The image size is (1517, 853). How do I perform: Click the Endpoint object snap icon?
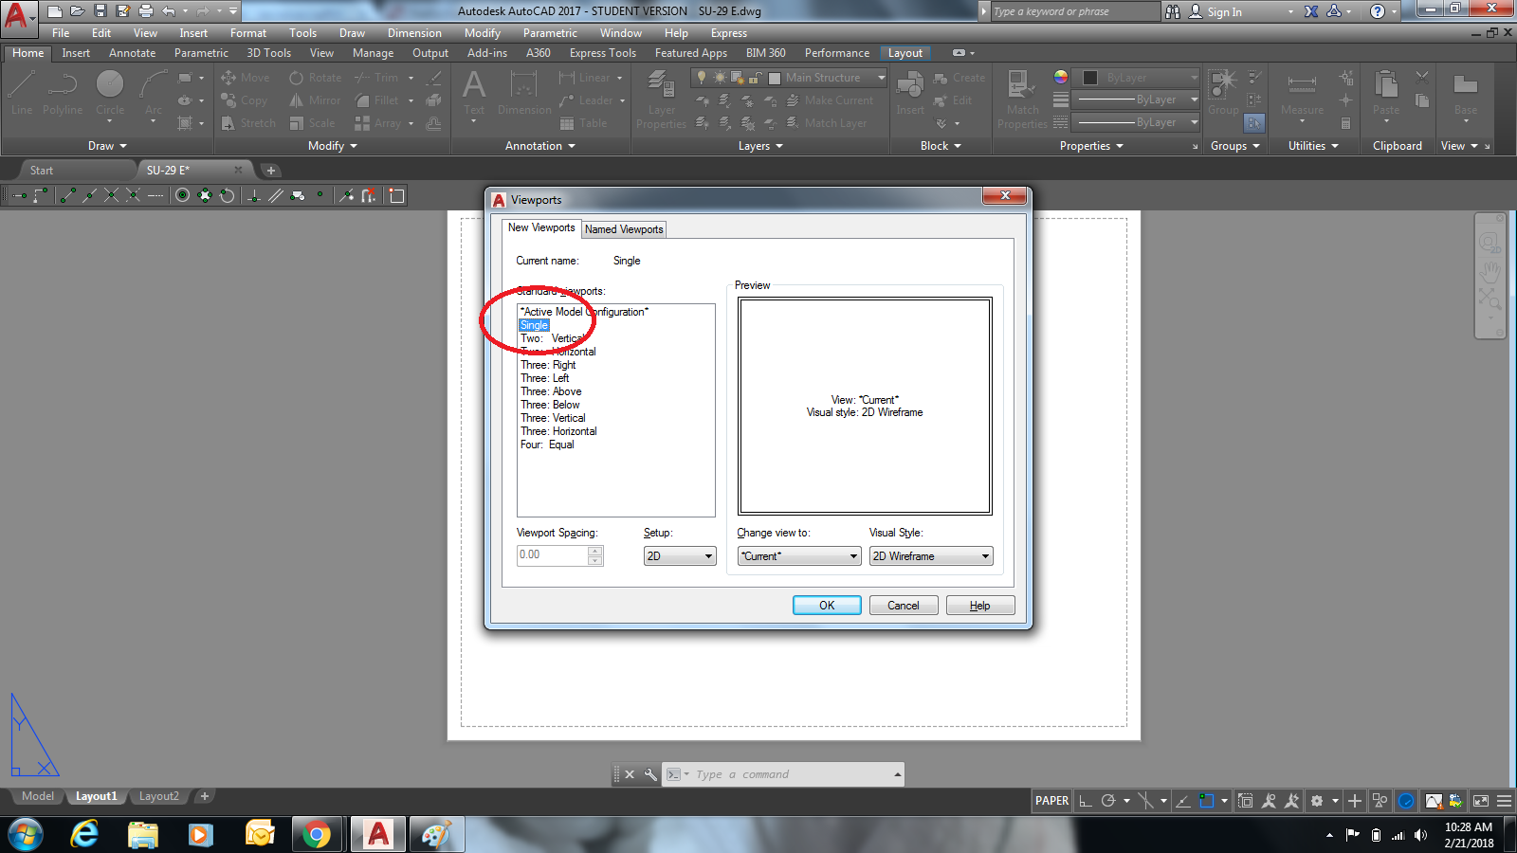(68, 195)
